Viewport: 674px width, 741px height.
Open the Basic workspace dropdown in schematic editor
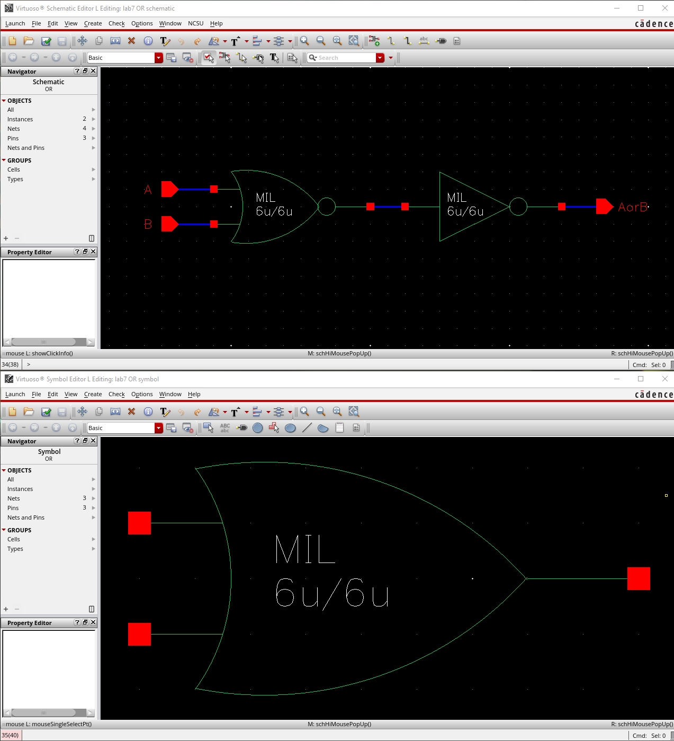click(158, 58)
